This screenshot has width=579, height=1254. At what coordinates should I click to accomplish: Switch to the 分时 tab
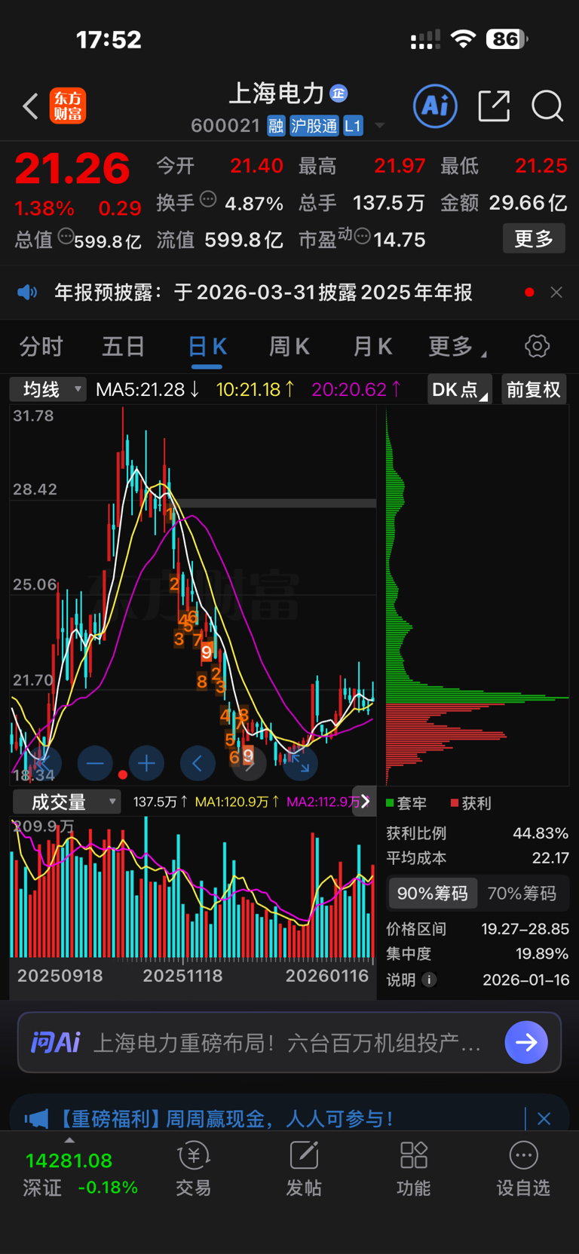click(41, 347)
